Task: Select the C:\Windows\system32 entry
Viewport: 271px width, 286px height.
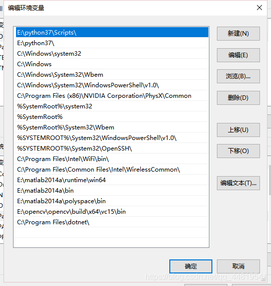Action: 111,54
